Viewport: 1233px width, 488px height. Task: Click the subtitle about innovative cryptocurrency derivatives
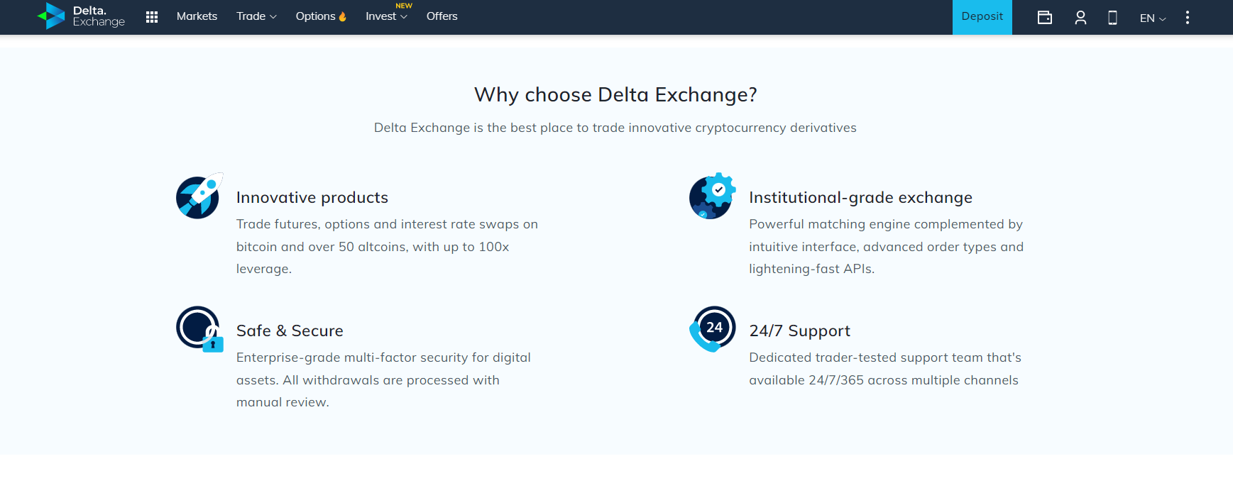pyautogui.click(x=615, y=128)
